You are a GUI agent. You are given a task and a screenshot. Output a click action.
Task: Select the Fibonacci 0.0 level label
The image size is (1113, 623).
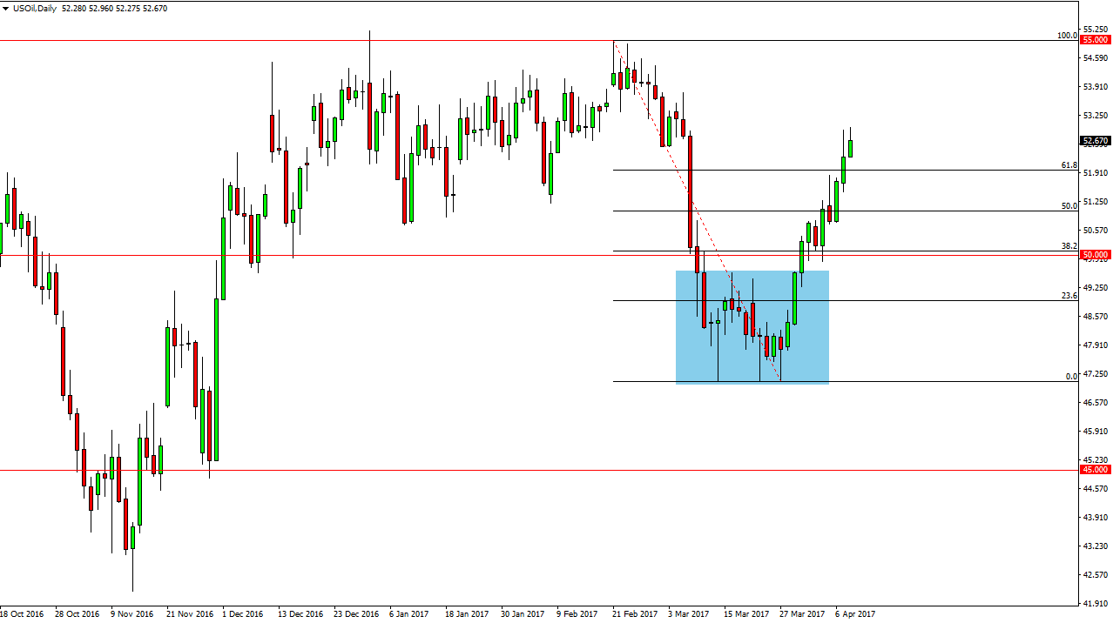(x=1071, y=377)
